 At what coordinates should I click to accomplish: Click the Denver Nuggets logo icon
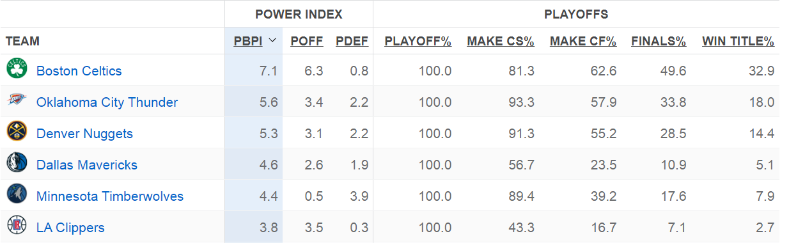[17, 132]
